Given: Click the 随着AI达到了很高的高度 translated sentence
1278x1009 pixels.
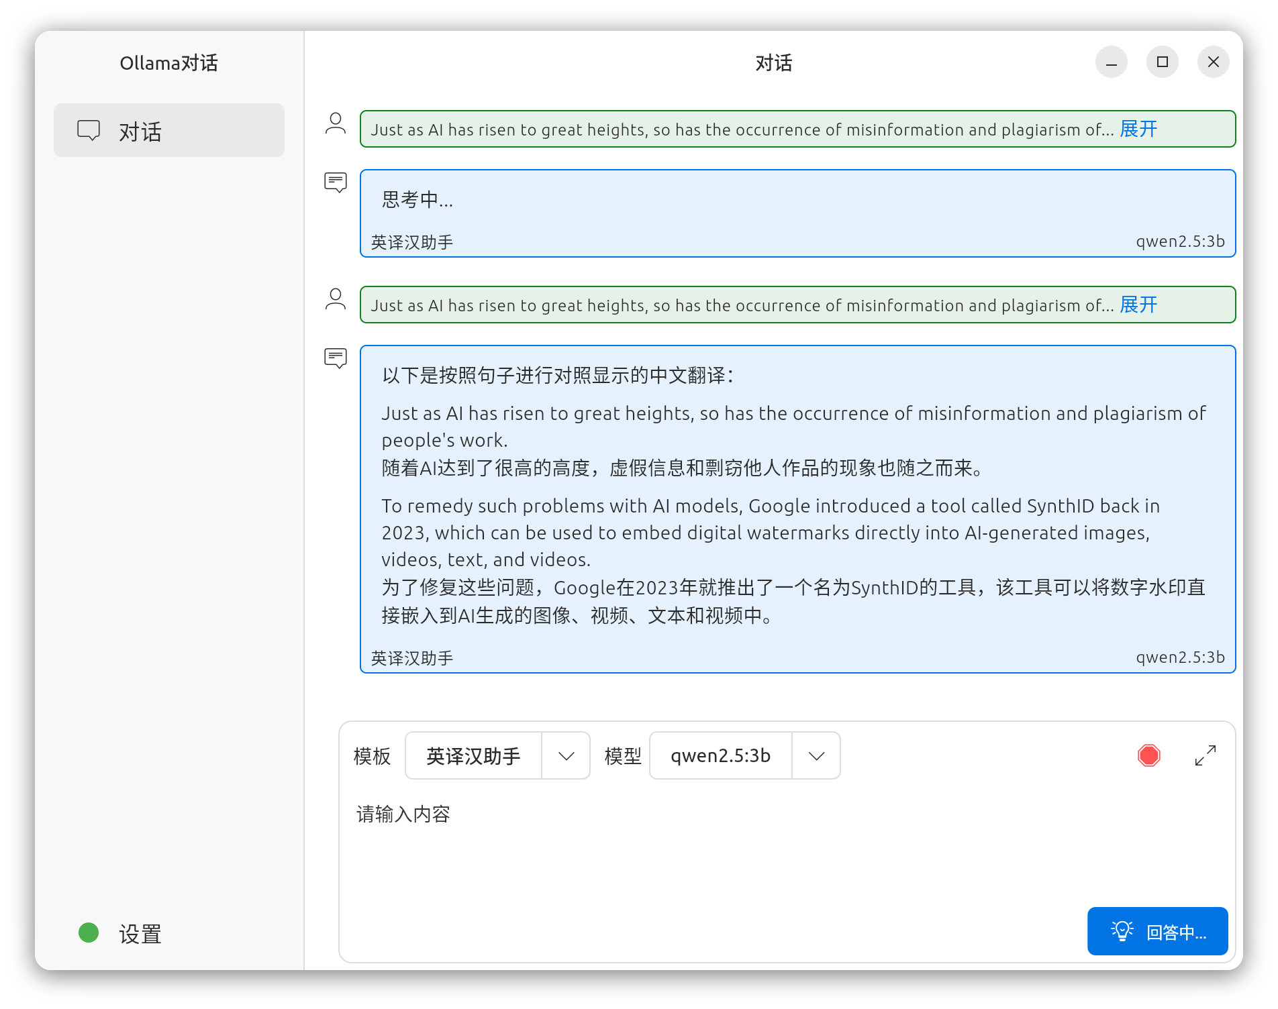Looking at the screenshot, I should [683, 468].
